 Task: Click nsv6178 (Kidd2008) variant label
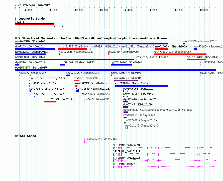tap(87, 78)
